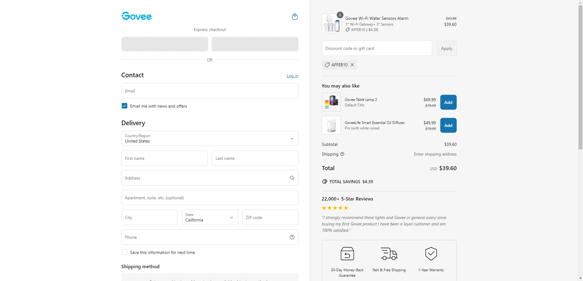The image size is (583, 281).
Task: Add Govee Table Lamp 2 to order
Action: click(448, 102)
